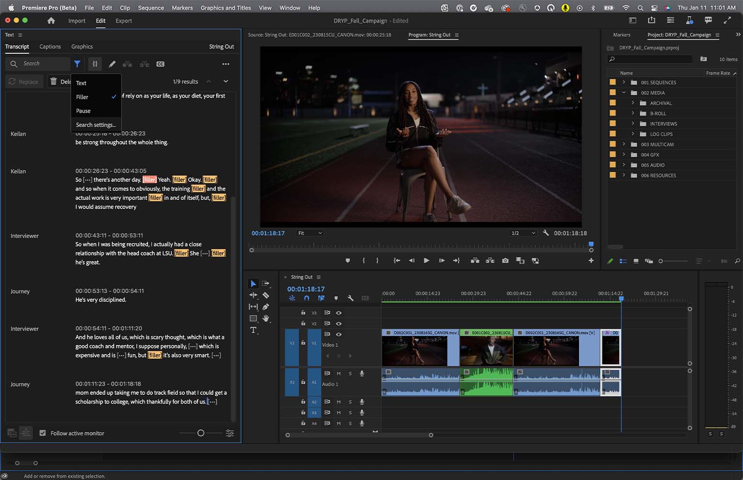Hide the V2 track with its eye toggle
Screen dimensions: 743x480
coord(339,323)
